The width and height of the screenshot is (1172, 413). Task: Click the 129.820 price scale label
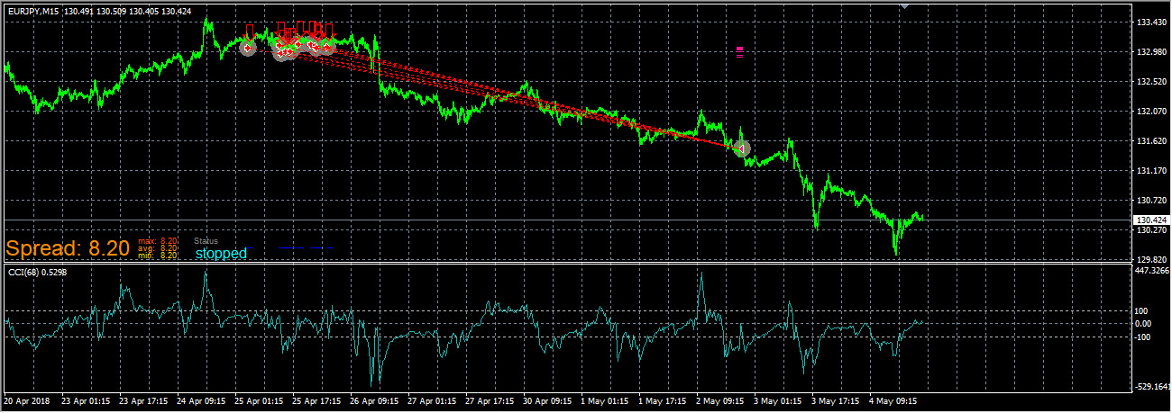pos(1150,259)
